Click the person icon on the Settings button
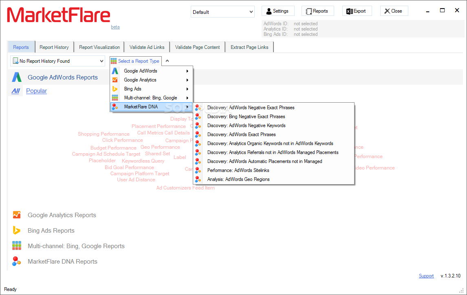 [x=269, y=11]
